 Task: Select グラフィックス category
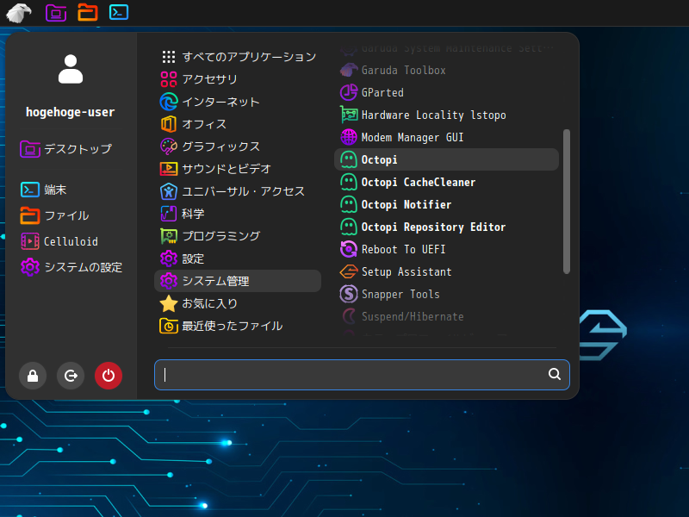238,146
